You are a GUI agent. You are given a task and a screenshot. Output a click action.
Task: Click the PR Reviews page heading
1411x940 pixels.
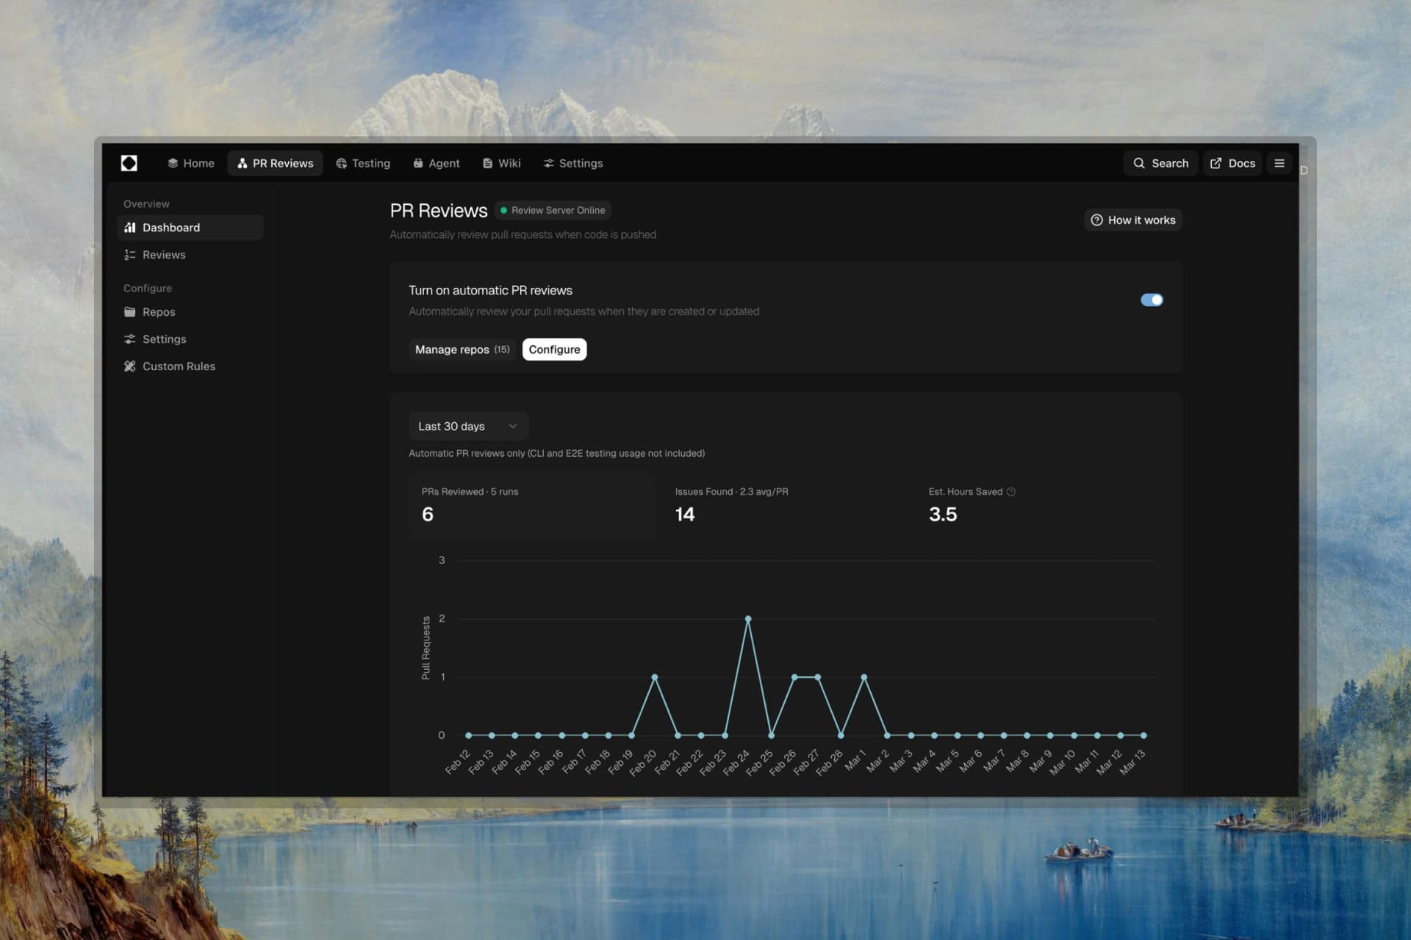(x=439, y=211)
